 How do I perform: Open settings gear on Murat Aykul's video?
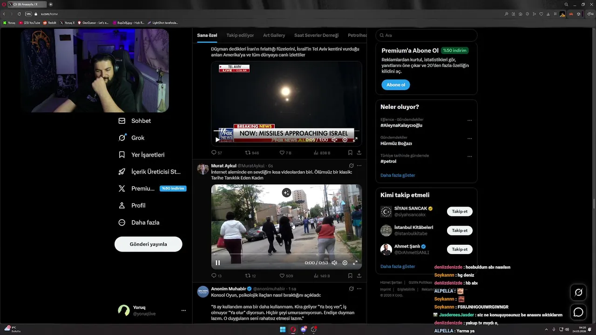[345, 262]
